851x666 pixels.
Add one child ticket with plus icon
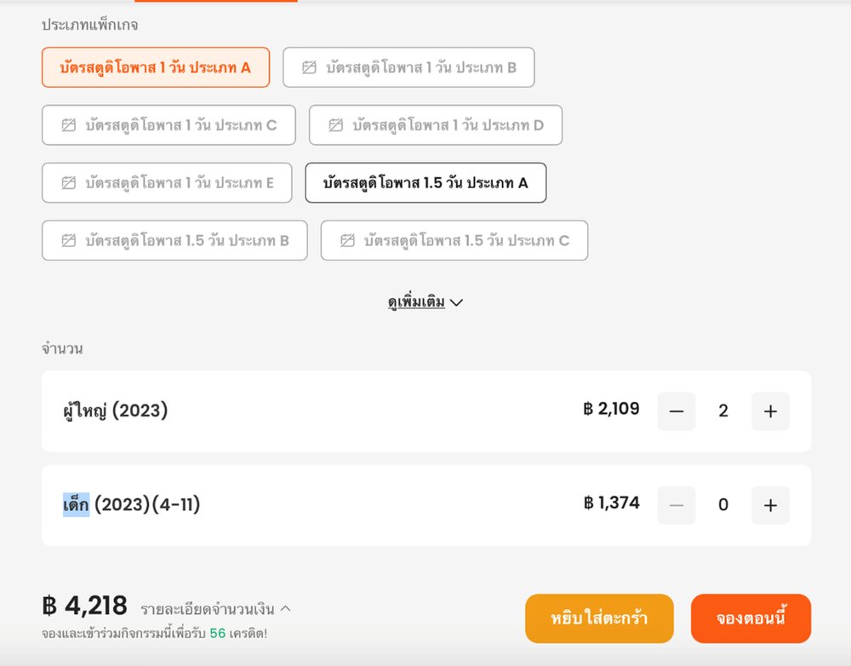coord(770,505)
